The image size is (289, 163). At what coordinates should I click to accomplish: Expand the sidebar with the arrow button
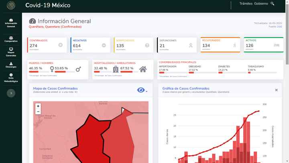[x=11, y=93]
